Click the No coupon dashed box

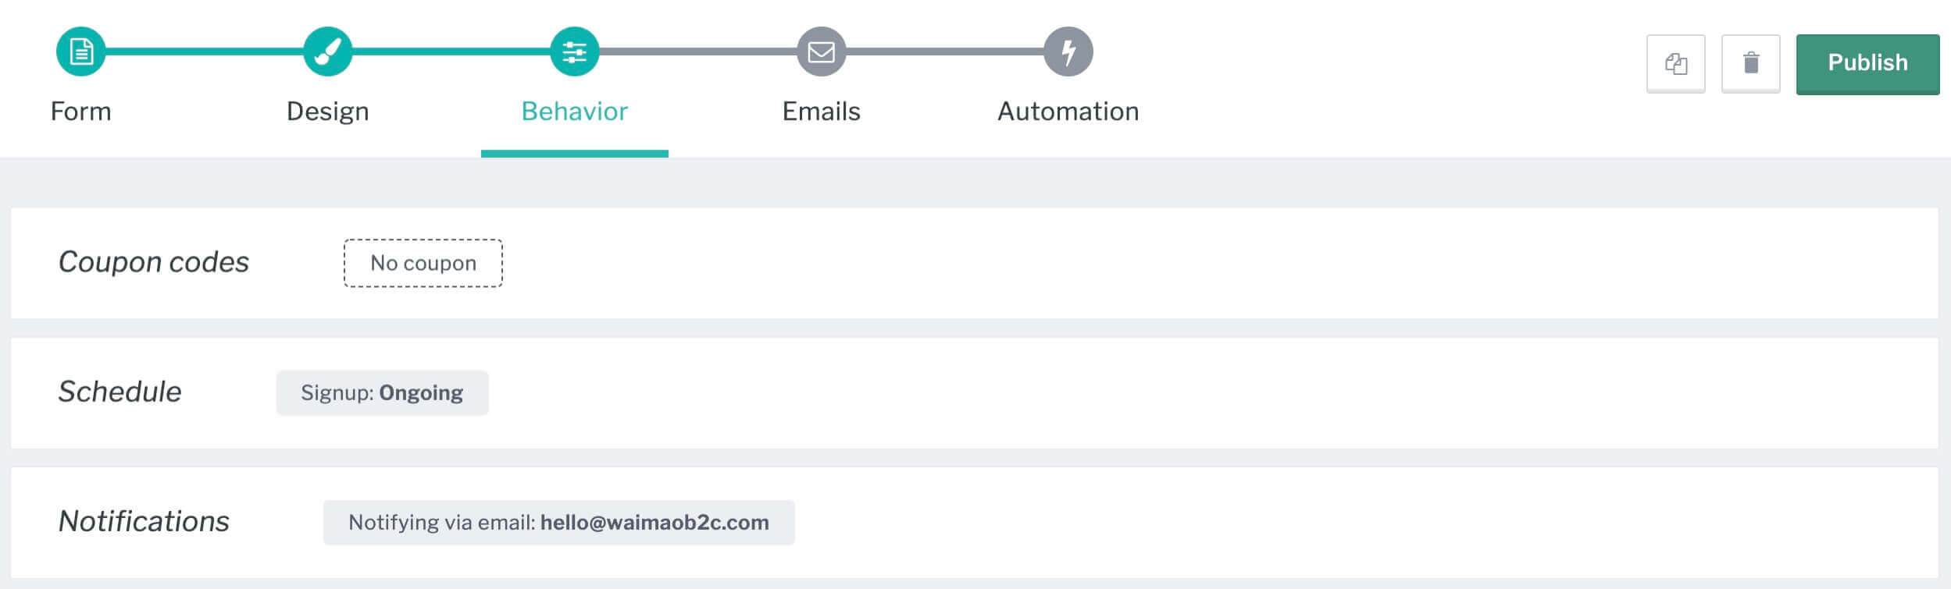[423, 263]
